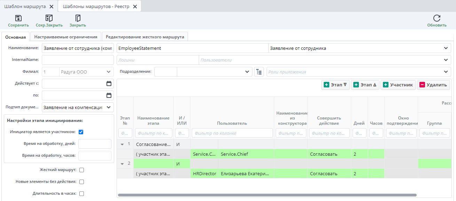
Task: Enable Длительность в часах checkbox
Action: (82, 194)
